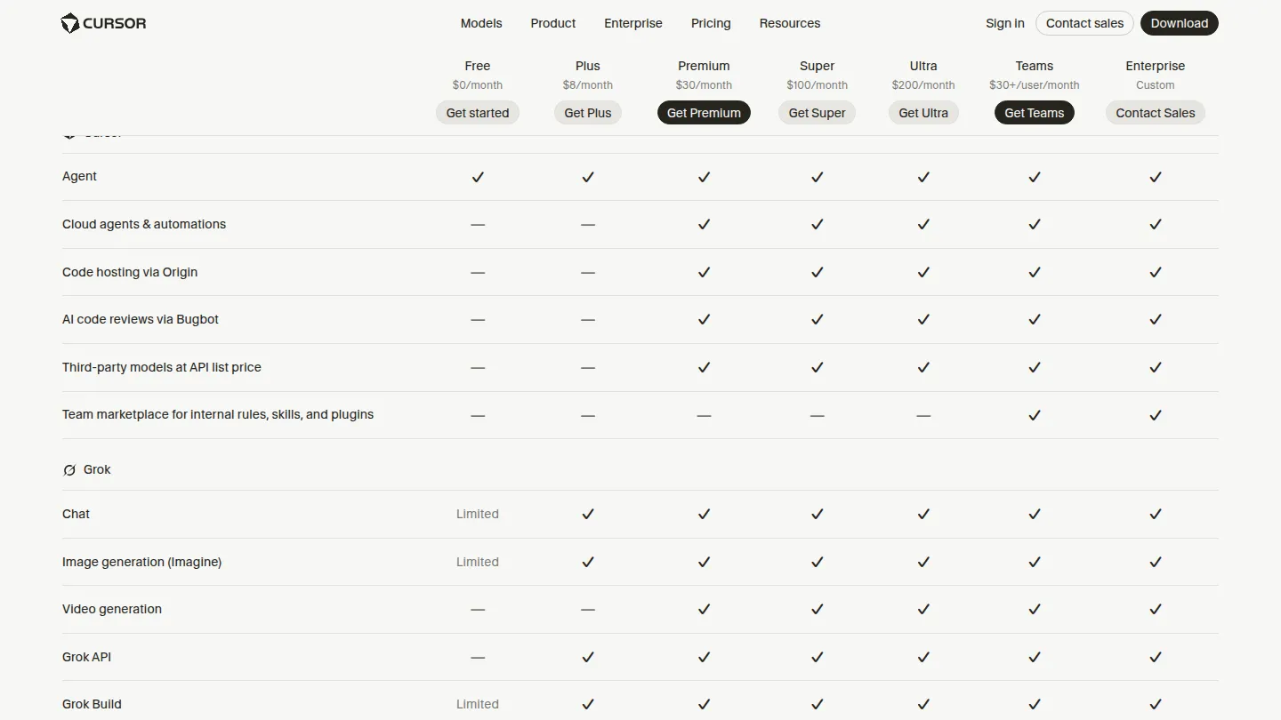Click the Teams checkmark in Team marketplace row
This screenshot has width=1281, height=720.
[1035, 415]
